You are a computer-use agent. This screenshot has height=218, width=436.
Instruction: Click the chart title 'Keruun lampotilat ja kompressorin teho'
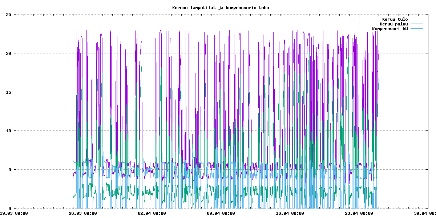221,7
